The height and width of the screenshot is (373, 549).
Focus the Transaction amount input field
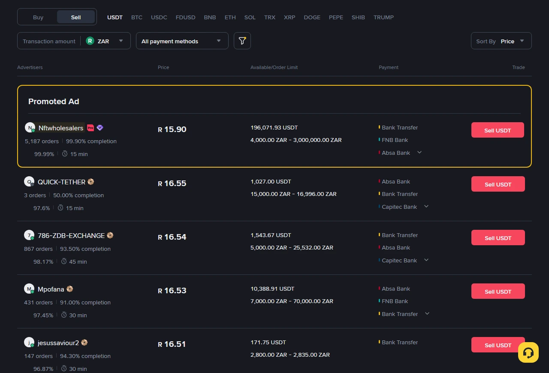[49, 41]
